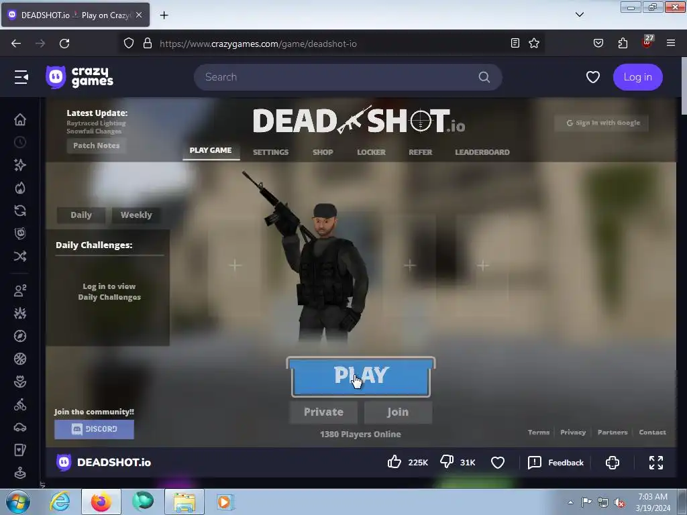
Task: Sign in with Google
Action: 603,123
